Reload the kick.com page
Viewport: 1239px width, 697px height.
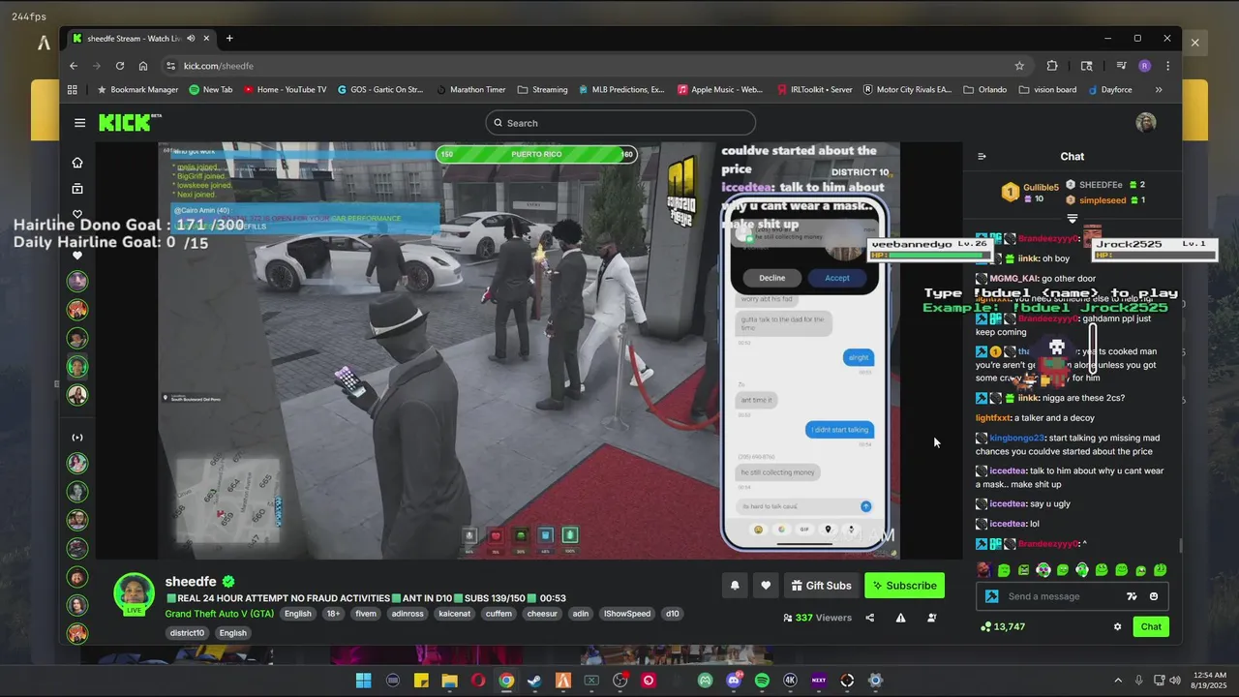[x=120, y=66]
